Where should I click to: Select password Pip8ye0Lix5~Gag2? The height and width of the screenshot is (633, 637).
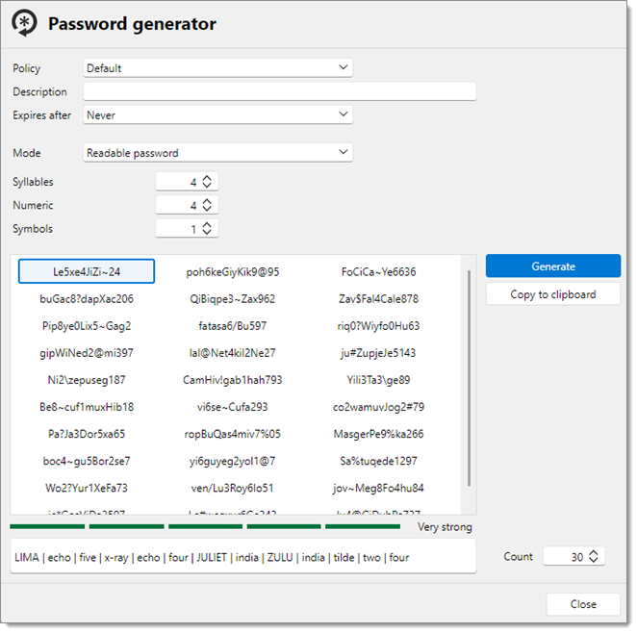[87, 325]
